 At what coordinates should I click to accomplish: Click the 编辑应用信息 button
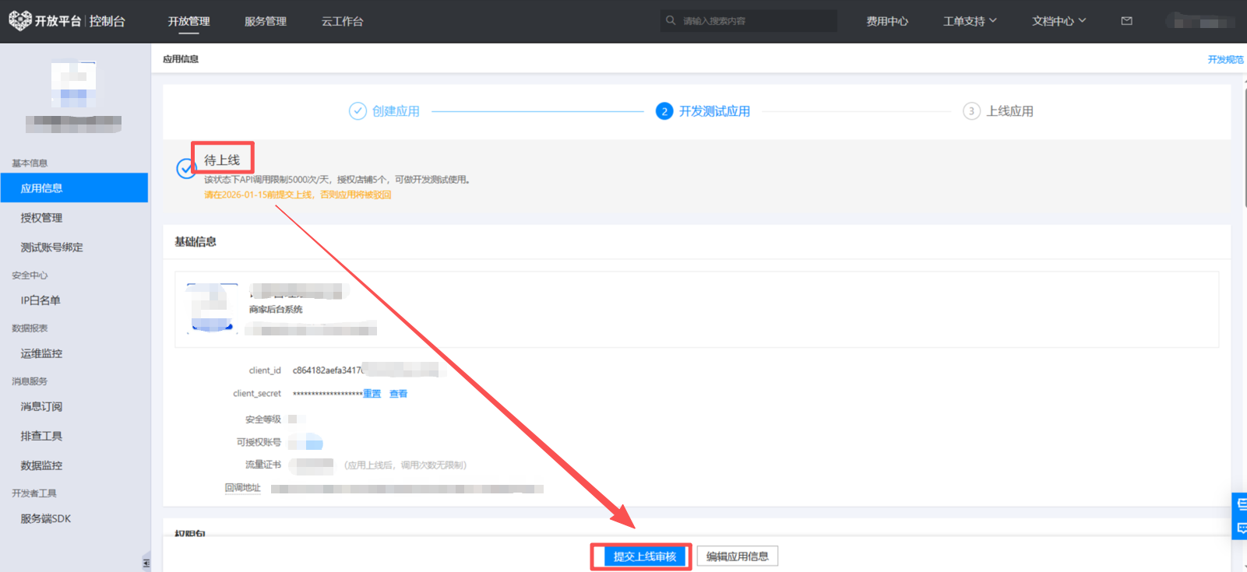pyautogui.click(x=737, y=556)
